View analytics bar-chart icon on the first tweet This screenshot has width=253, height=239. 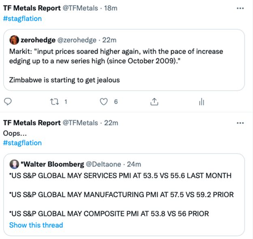[x=202, y=102]
